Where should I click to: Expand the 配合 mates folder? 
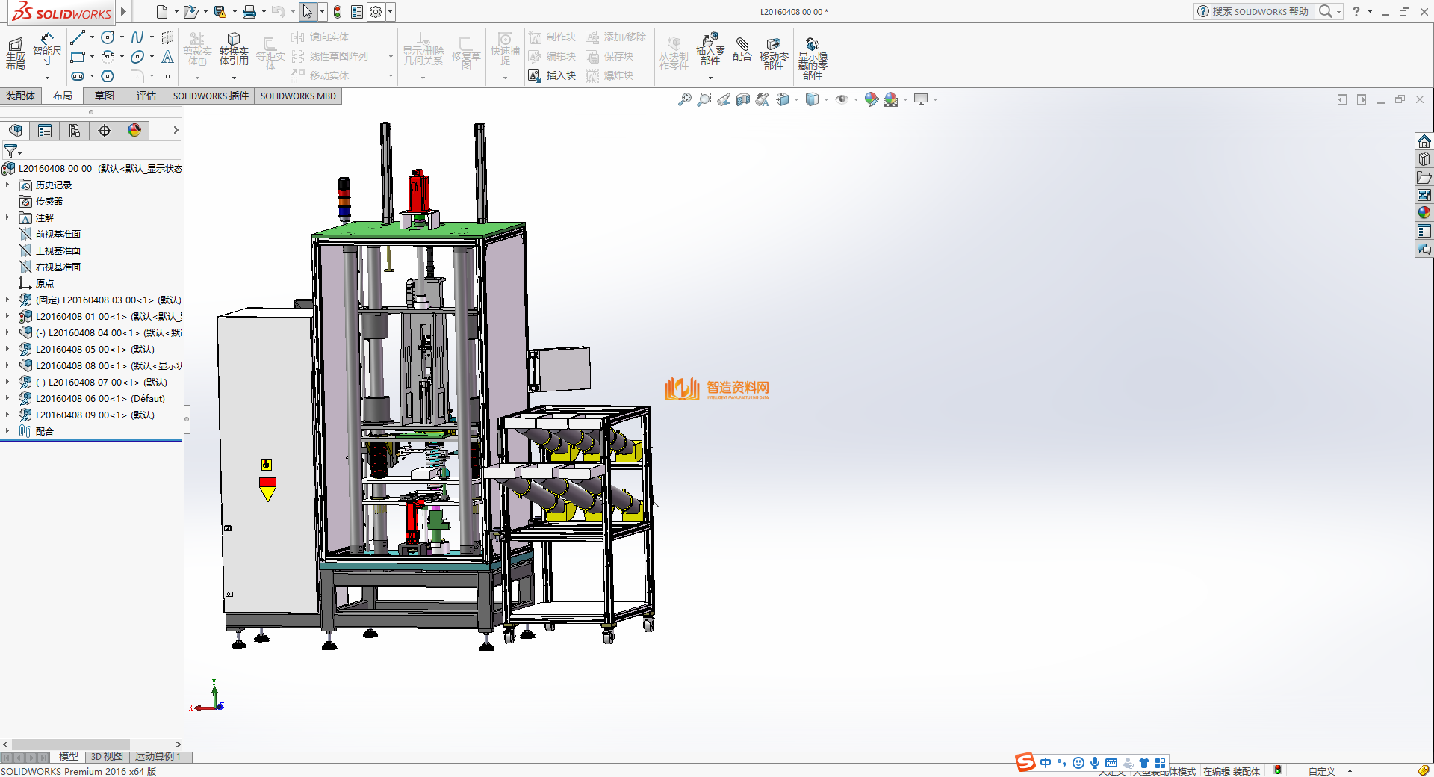(7, 432)
